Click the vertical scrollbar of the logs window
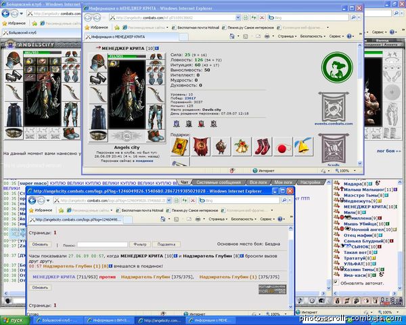This screenshot has width=406, height=325. [290, 267]
